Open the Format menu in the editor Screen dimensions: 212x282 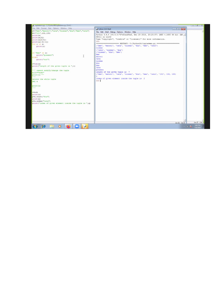point(44,28)
